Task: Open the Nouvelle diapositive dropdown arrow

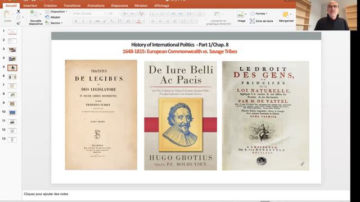Action: tap(40, 14)
